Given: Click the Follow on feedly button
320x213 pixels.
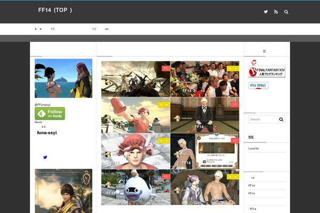Looking at the screenshot, I should pos(50,113).
